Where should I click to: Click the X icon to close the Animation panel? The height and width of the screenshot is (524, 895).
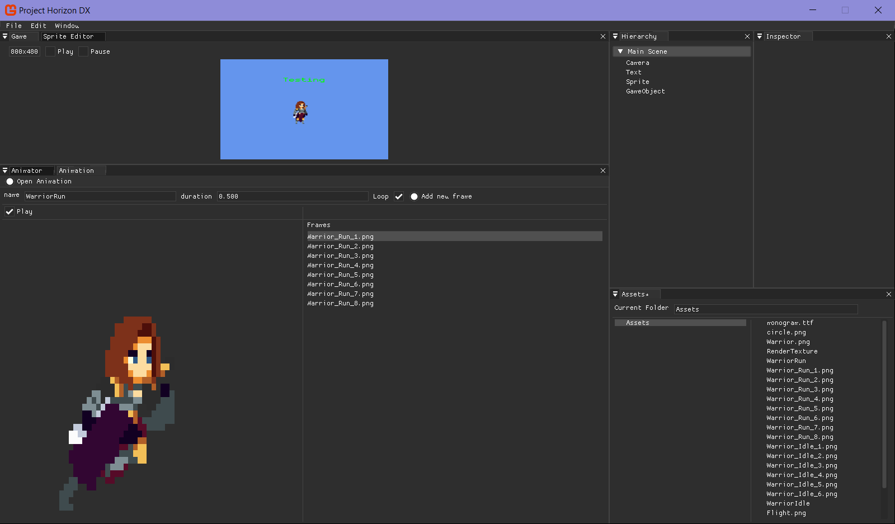tap(602, 171)
